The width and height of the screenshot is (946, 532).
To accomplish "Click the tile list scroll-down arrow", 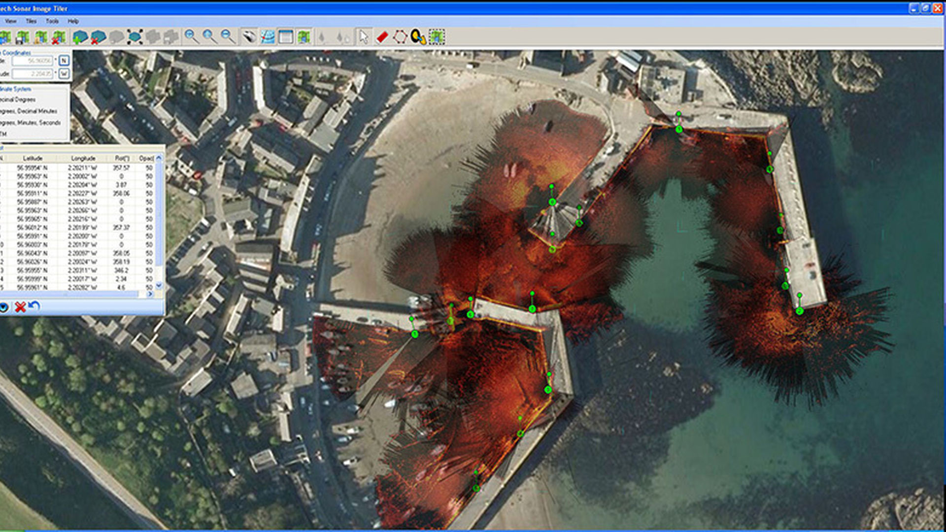I will 159,285.
